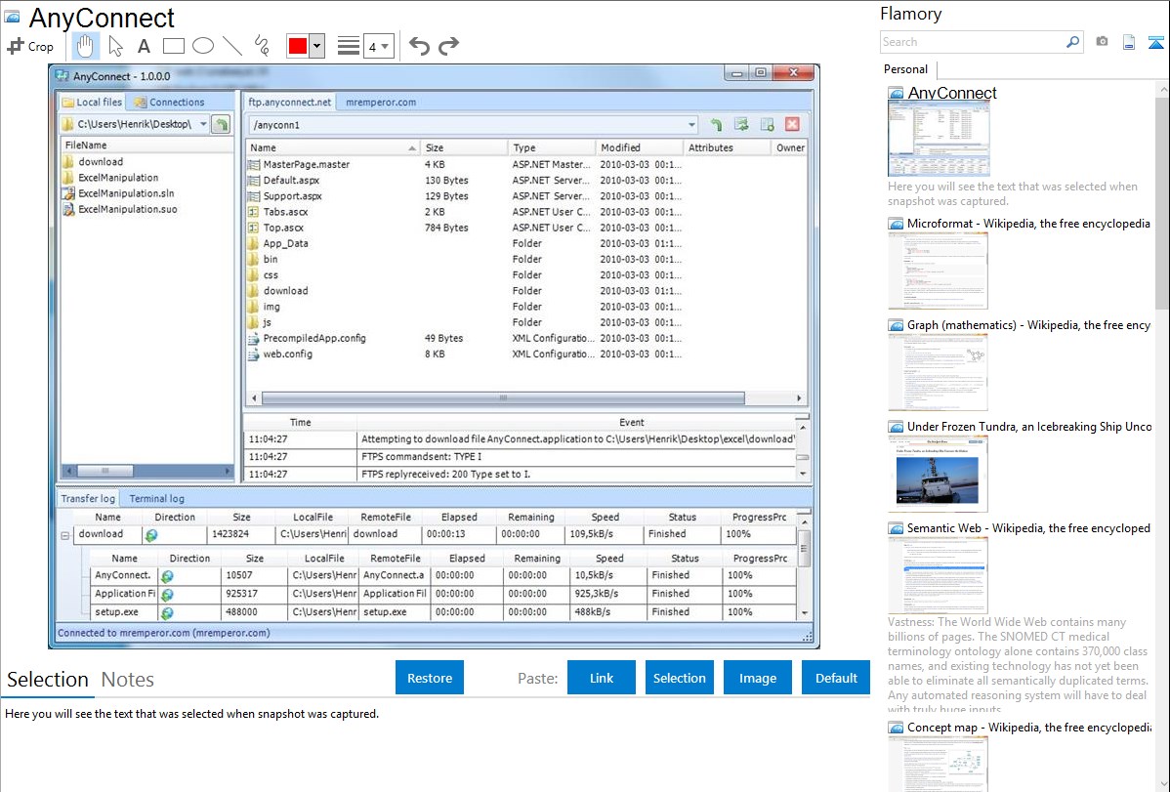This screenshot has height=792, width=1170.
Task: Click the remote refresh folder icon
Action: pyautogui.click(x=741, y=125)
